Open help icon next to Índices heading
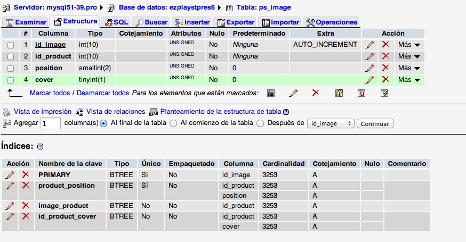466x242 pixels. (x=40, y=146)
